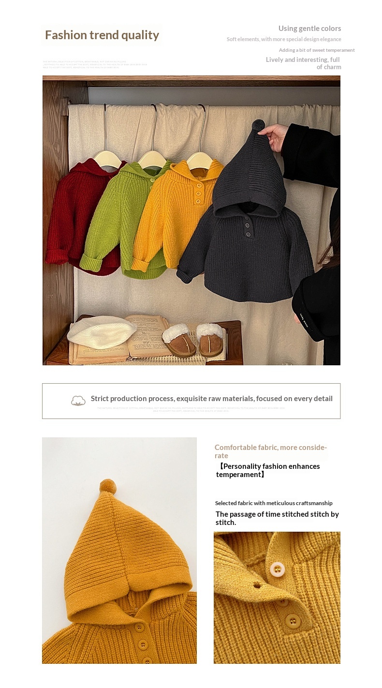This screenshot has height=688, width=382.
Task: Click the Using gentle colors text
Action: tap(310, 29)
